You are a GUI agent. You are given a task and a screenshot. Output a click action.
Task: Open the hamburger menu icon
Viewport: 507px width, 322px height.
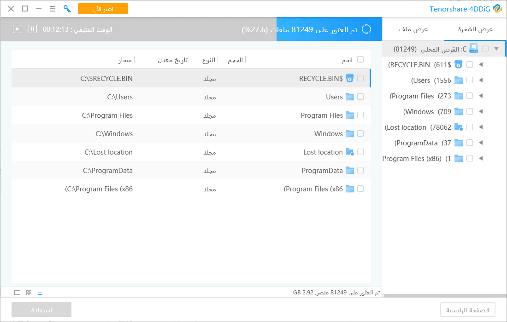point(53,9)
